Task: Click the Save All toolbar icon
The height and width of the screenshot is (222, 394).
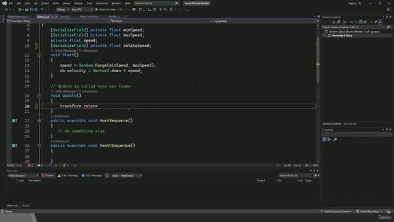Action: [36, 10]
